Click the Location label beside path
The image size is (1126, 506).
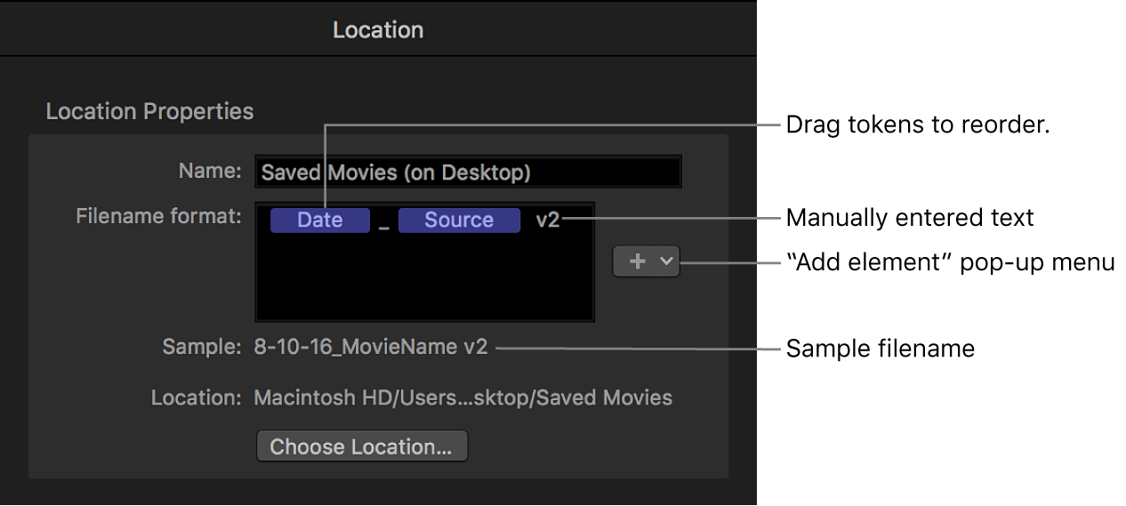coord(196,398)
